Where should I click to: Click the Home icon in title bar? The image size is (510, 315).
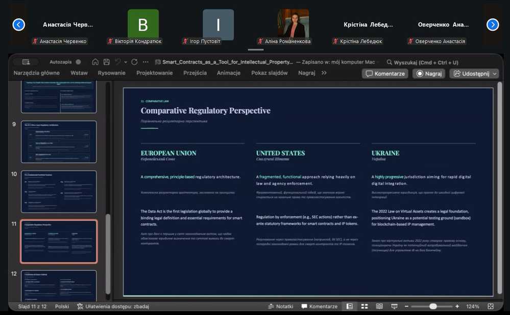pyautogui.click(x=95, y=62)
